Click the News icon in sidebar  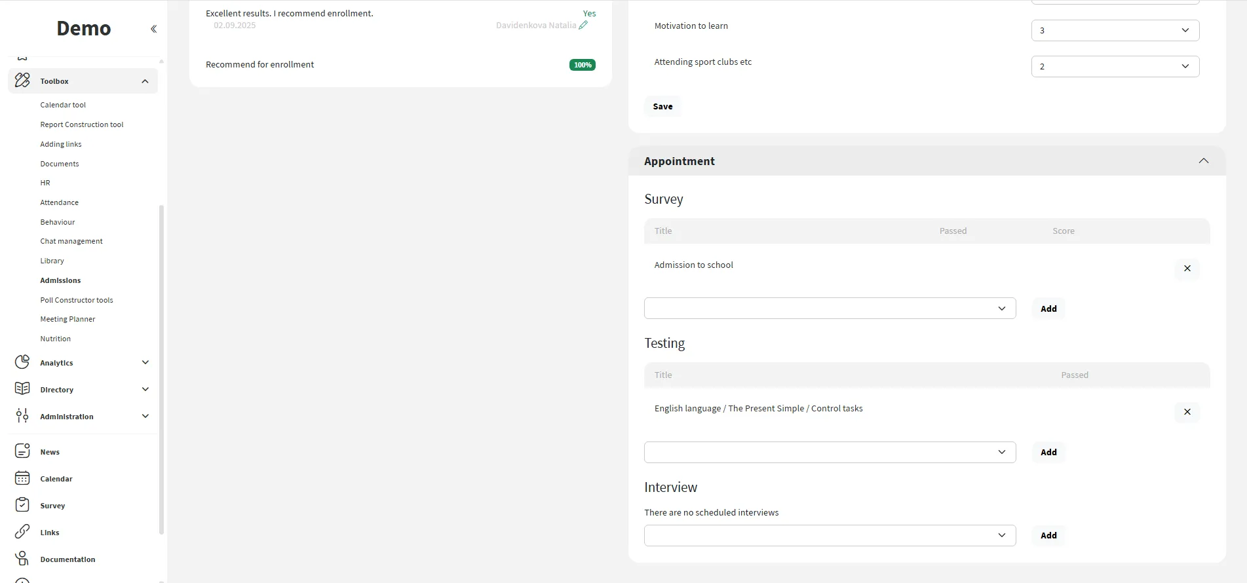pos(22,451)
